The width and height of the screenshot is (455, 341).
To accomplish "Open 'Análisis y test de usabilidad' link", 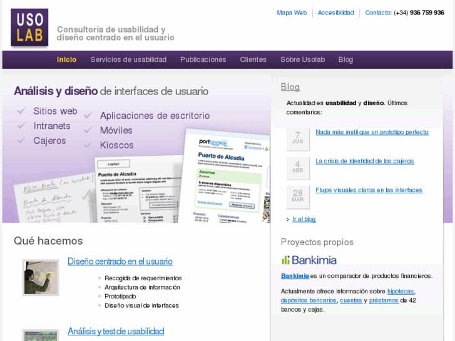I will pyautogui.click(x=116, y=332).
